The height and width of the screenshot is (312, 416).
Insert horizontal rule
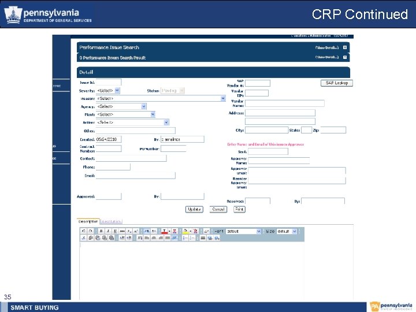pyautogui.click(x=203, y=238)
